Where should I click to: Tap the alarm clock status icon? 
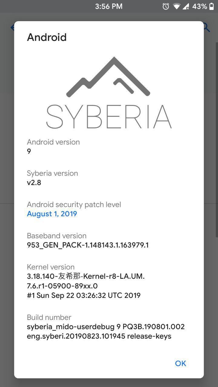pos(166,6)
